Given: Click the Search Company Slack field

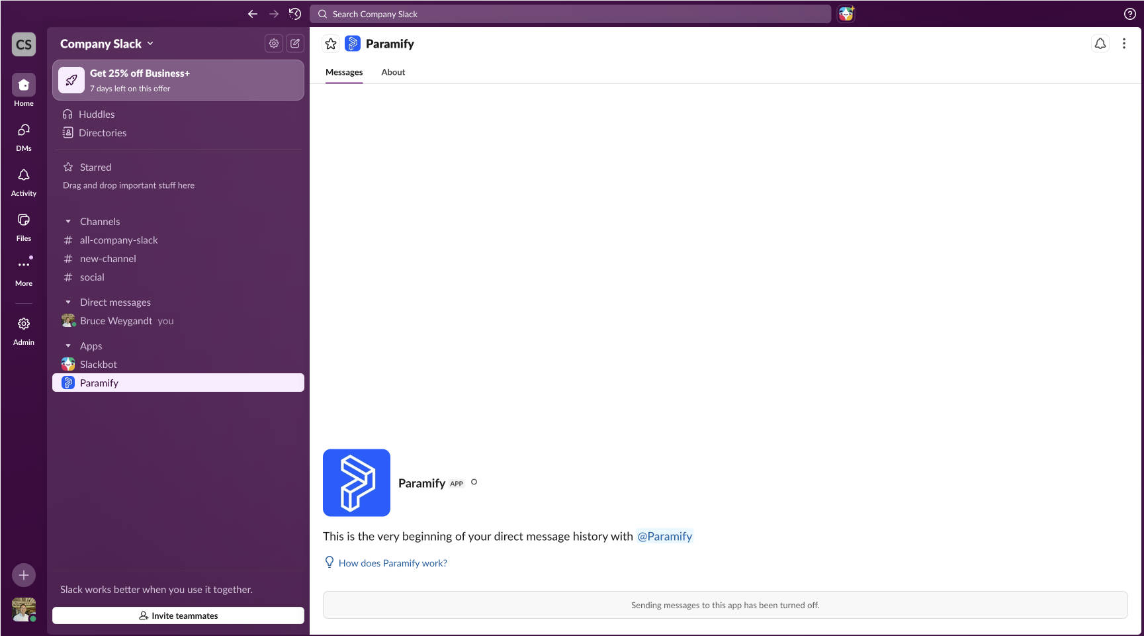Looking at the screenshot, I should click(x=570, y=14).
